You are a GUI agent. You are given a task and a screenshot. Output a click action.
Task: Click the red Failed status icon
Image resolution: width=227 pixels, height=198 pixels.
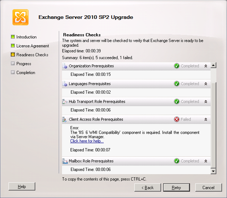(177, 119)
